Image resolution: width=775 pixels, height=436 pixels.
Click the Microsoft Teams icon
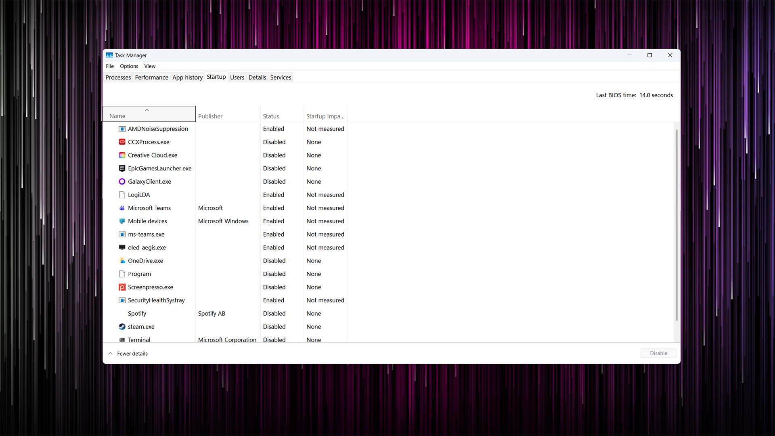pos(122,208)
